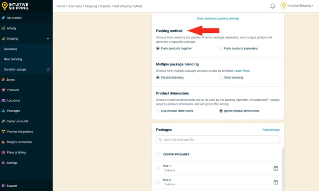The width and height of the screenshot is (319, 191).
Task: Click the Settings gear icon
Action: click(3, 162)
